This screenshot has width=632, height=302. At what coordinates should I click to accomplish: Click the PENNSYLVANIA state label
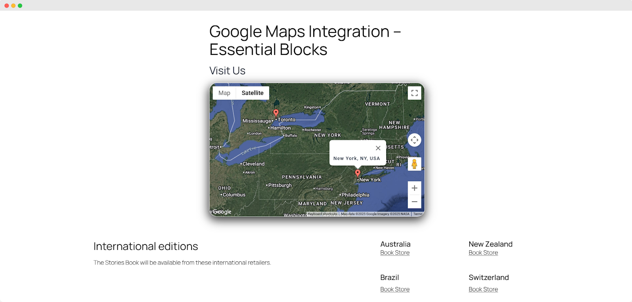302,177
